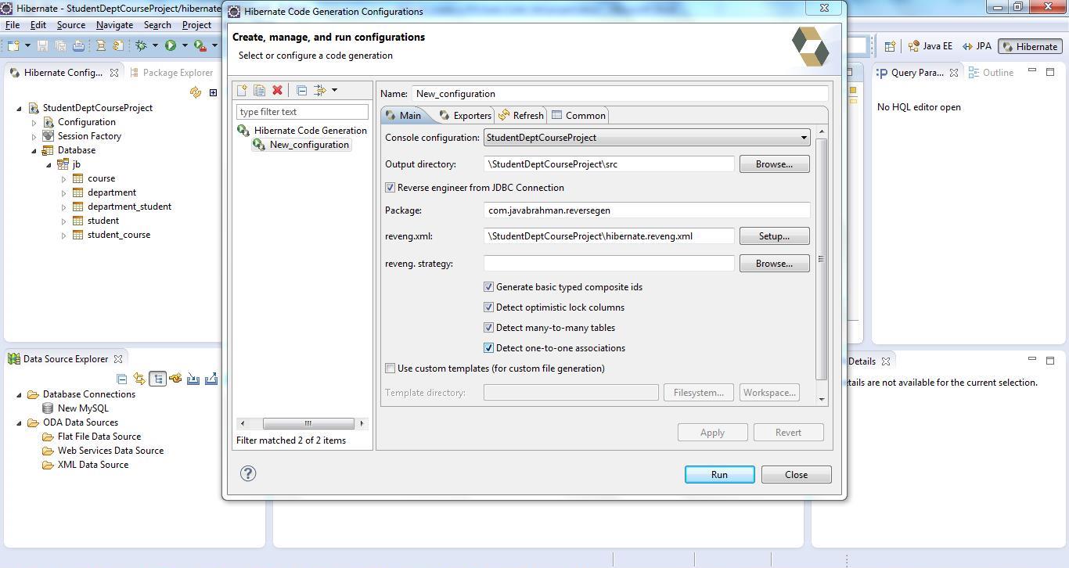Expand the course table node
This screenshot has width=1069, height=568.
click(64, 179)
